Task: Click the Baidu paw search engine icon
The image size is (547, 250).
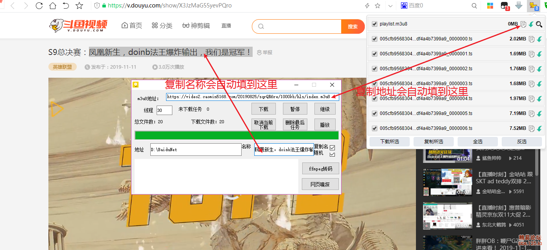Action: (x=404, y=5)
